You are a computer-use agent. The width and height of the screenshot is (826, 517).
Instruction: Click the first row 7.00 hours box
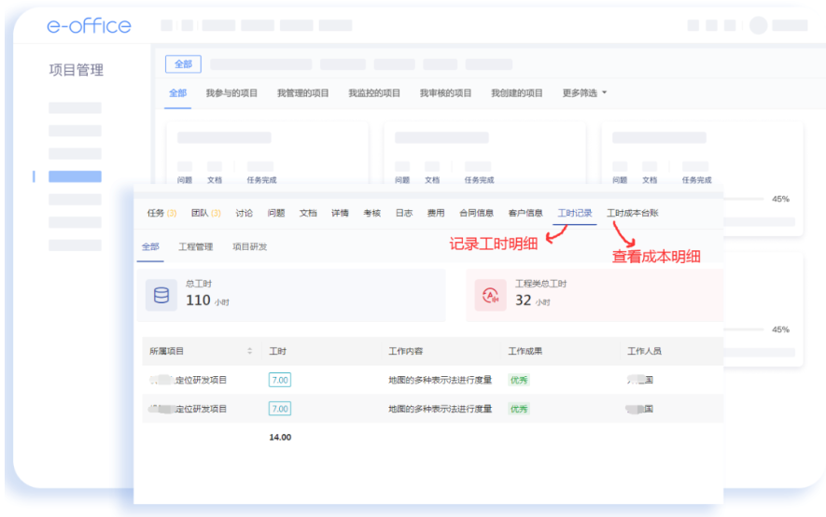click(x=279, y=380)
